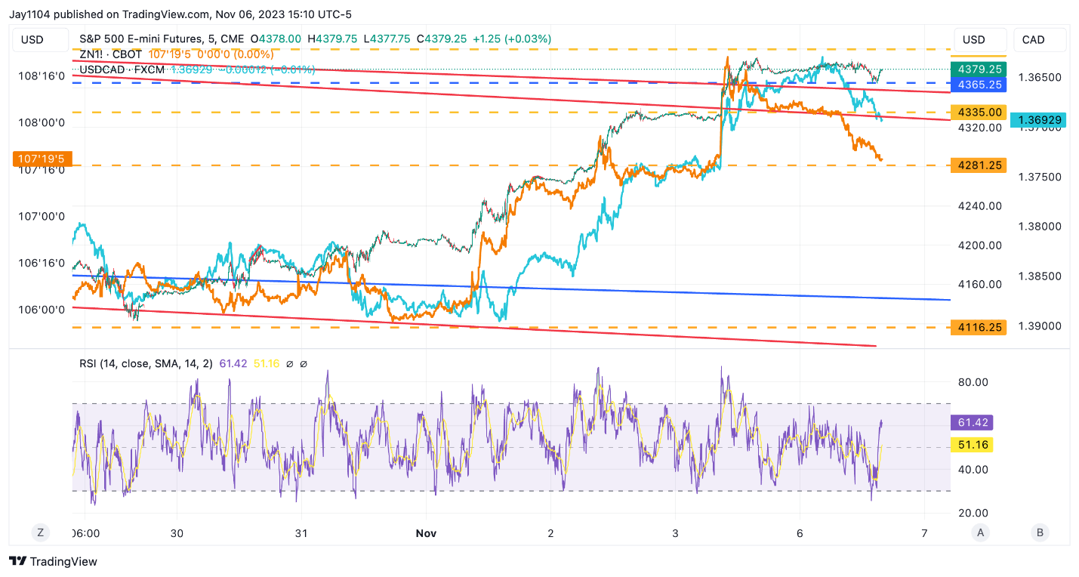The width and height of the screenshot is (1079, 577).
Task: Click the RSI 80.00 axis label
Action: tap(973, 382)
